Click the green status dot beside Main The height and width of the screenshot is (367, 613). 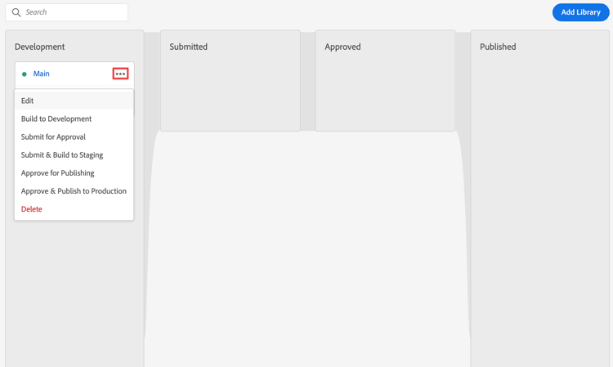(25, 74)
